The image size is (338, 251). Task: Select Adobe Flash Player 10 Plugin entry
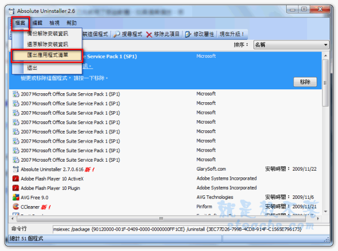166,188
